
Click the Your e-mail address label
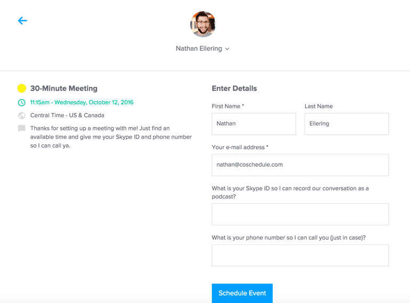pos(240,147)
